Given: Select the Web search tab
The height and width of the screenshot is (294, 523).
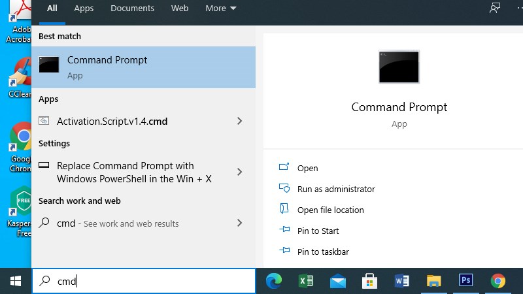Looking at the screenshot, I should (x=180, y=8).
